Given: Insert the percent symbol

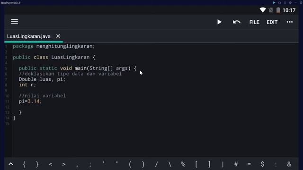Looking at the screenshot, I should tap(183, 164).
